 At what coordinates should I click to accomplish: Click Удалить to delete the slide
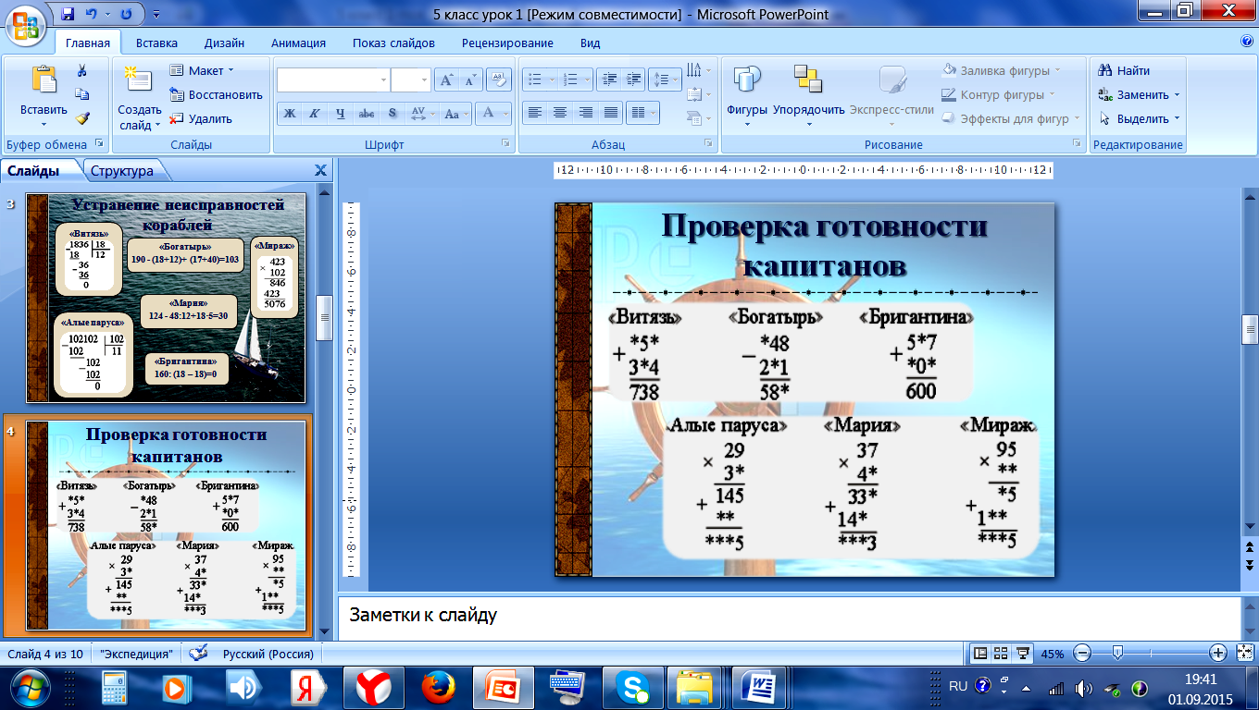[201, 118]
